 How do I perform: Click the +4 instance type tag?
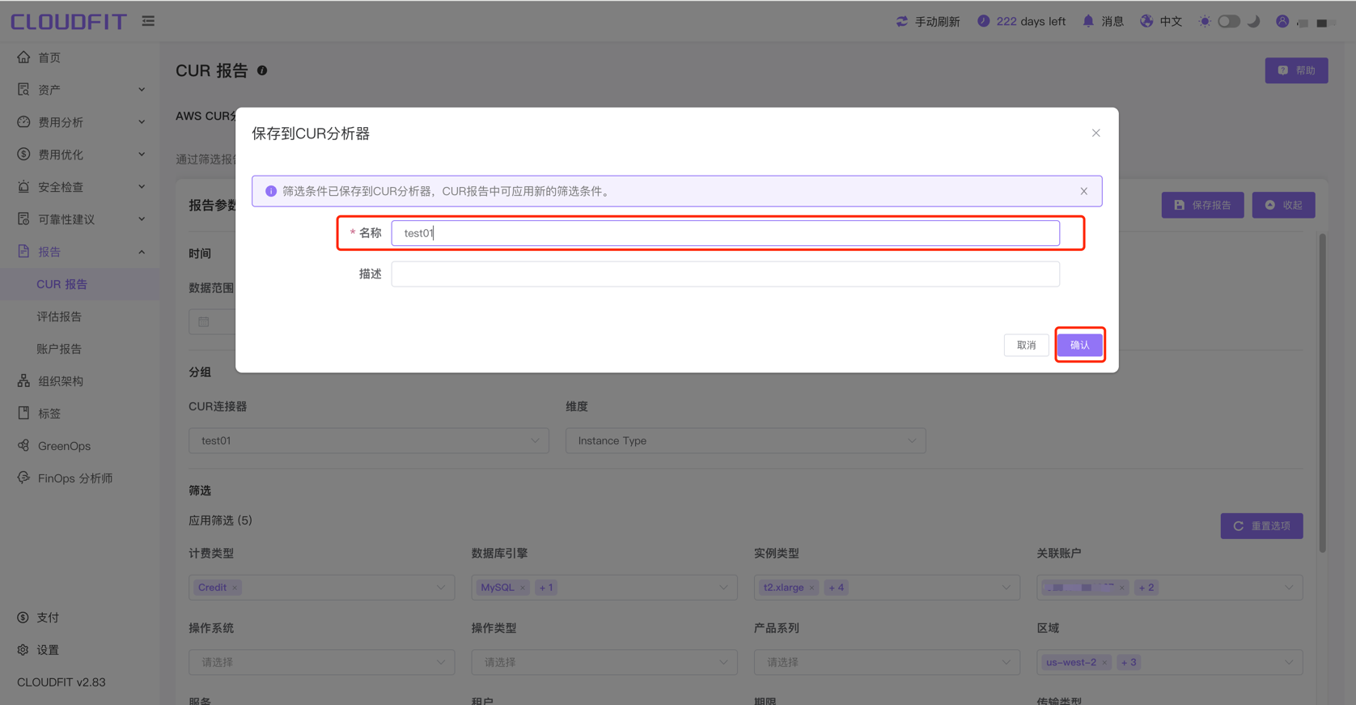[836, 588]
